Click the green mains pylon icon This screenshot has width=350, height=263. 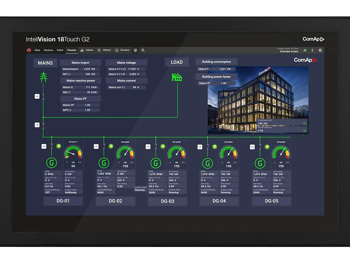click(43, 77)
